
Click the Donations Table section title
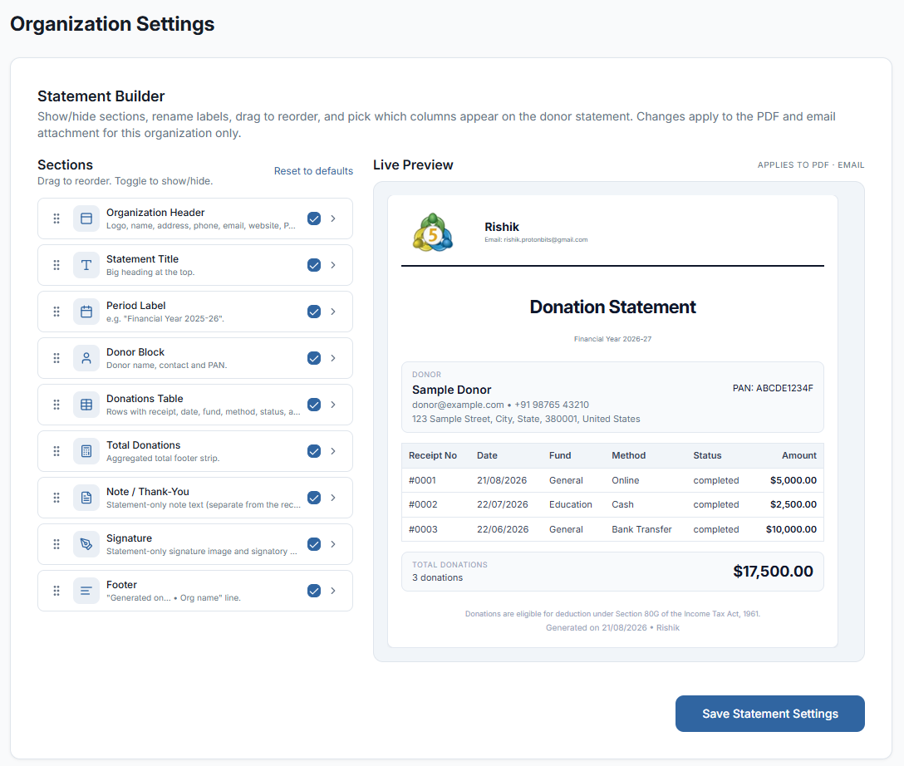145,399
